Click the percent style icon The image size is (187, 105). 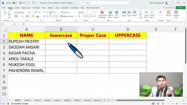pos(85,16)
